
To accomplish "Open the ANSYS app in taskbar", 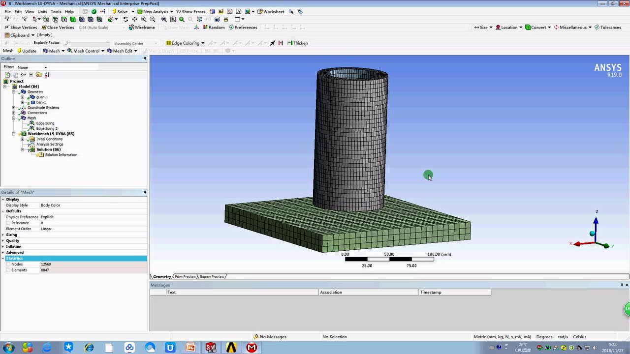I will point(231,348).
